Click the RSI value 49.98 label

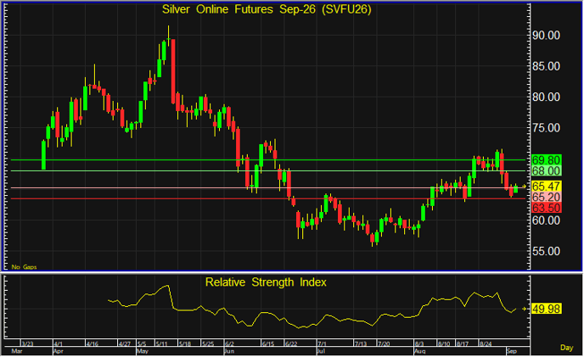(546, 309)
